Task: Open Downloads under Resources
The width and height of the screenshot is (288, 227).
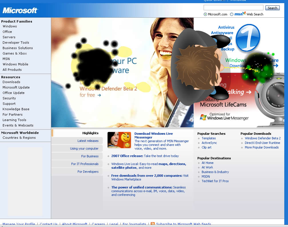Action: point(11,82)
